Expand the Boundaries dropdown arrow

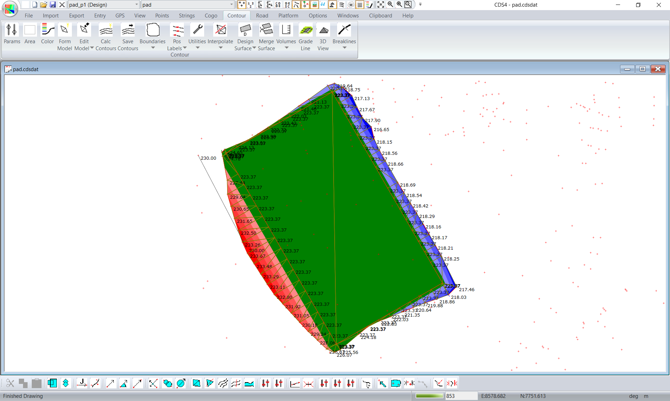(153, 48)
